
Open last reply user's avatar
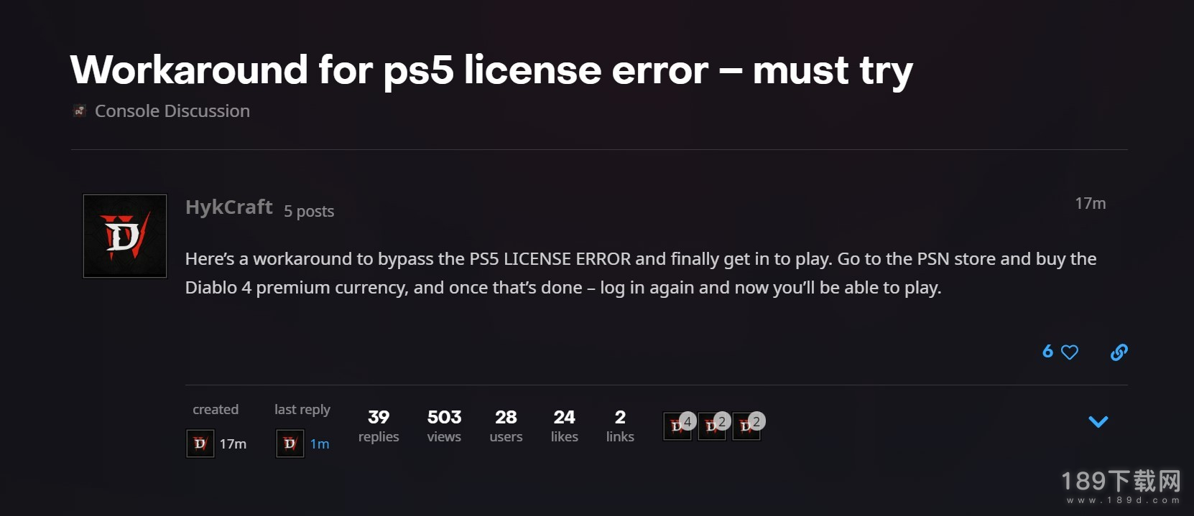point(290,444)
